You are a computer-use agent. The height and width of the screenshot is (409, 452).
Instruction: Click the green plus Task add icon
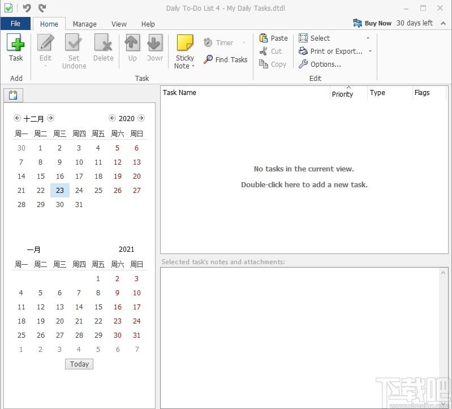click(x=16, y=42)
